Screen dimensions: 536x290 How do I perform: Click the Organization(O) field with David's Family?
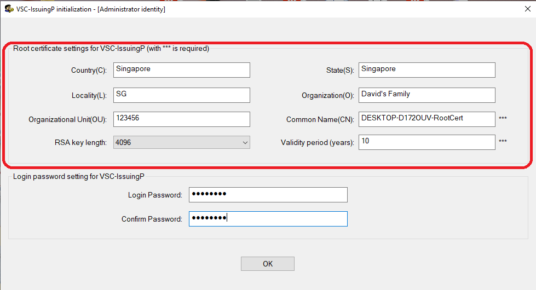click(427, 95)
